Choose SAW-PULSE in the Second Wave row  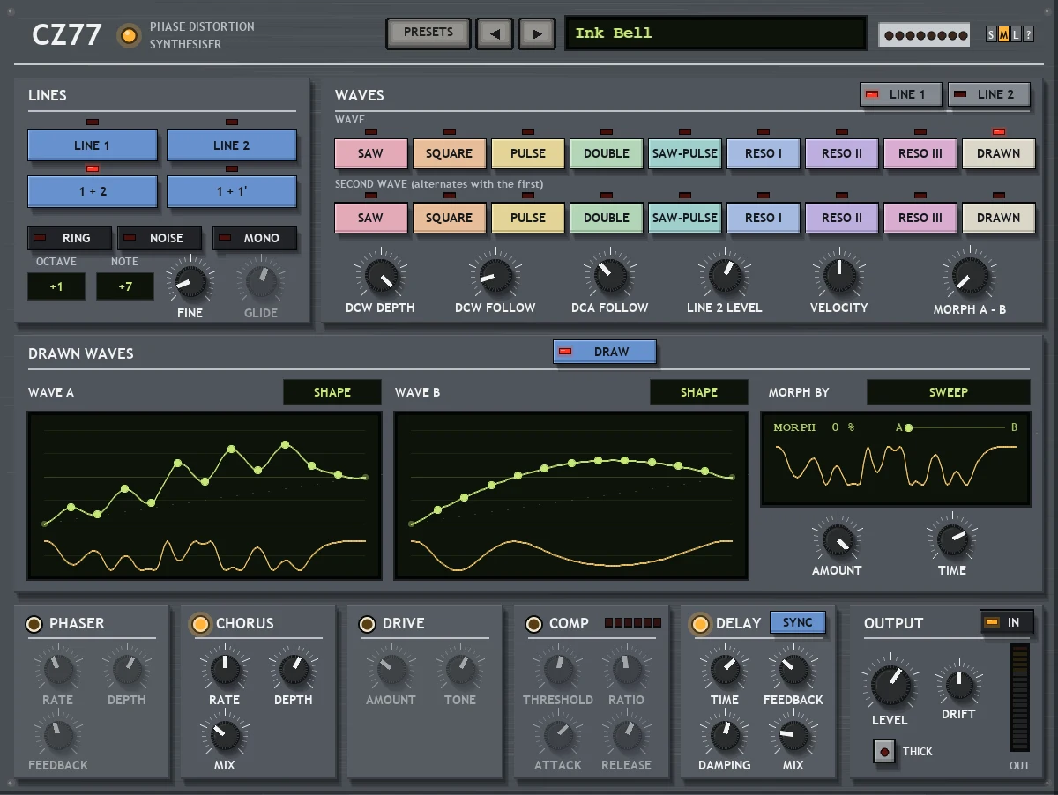pyautogui.click(x=685, y=218)
